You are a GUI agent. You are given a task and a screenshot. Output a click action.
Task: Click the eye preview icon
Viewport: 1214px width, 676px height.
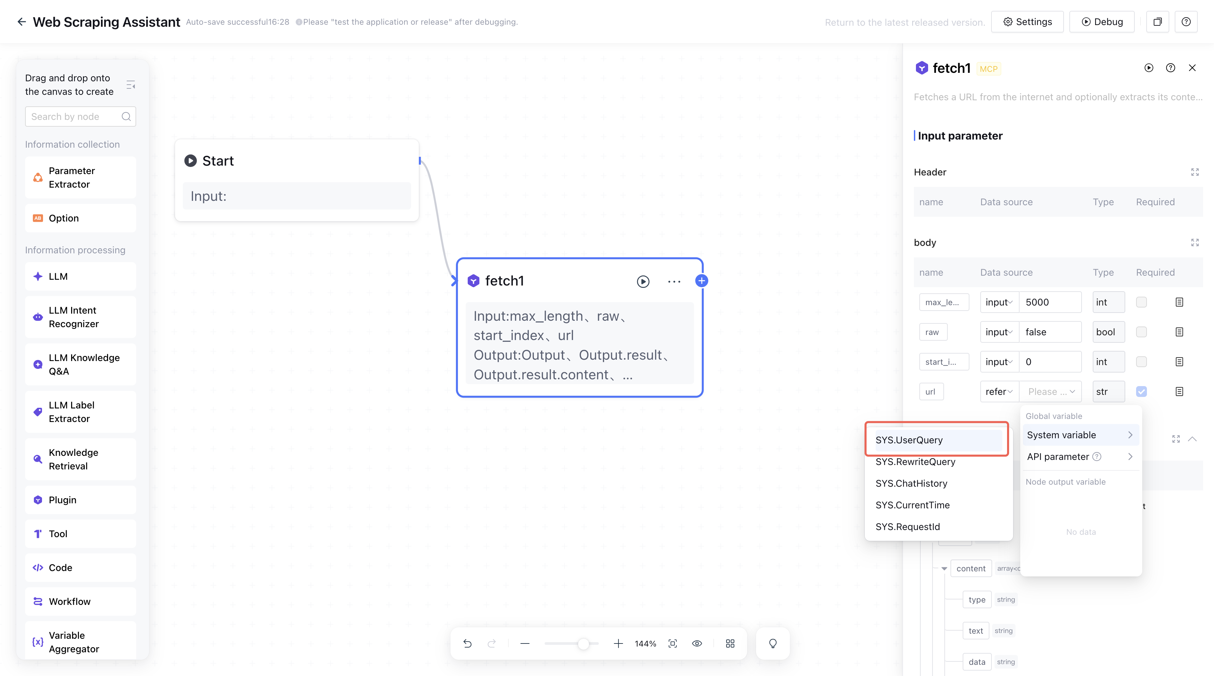pyautogui.click(x=696, y=643)
